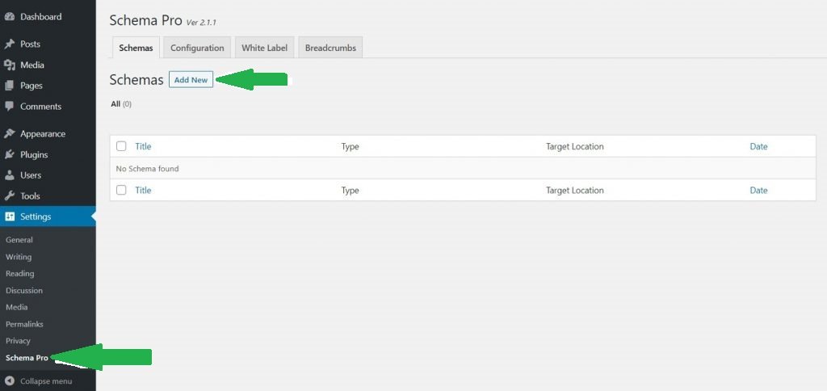Screen dimensions: 827x391
Task: Tick select-all checkbox in table footer
Action: (121, 190)
